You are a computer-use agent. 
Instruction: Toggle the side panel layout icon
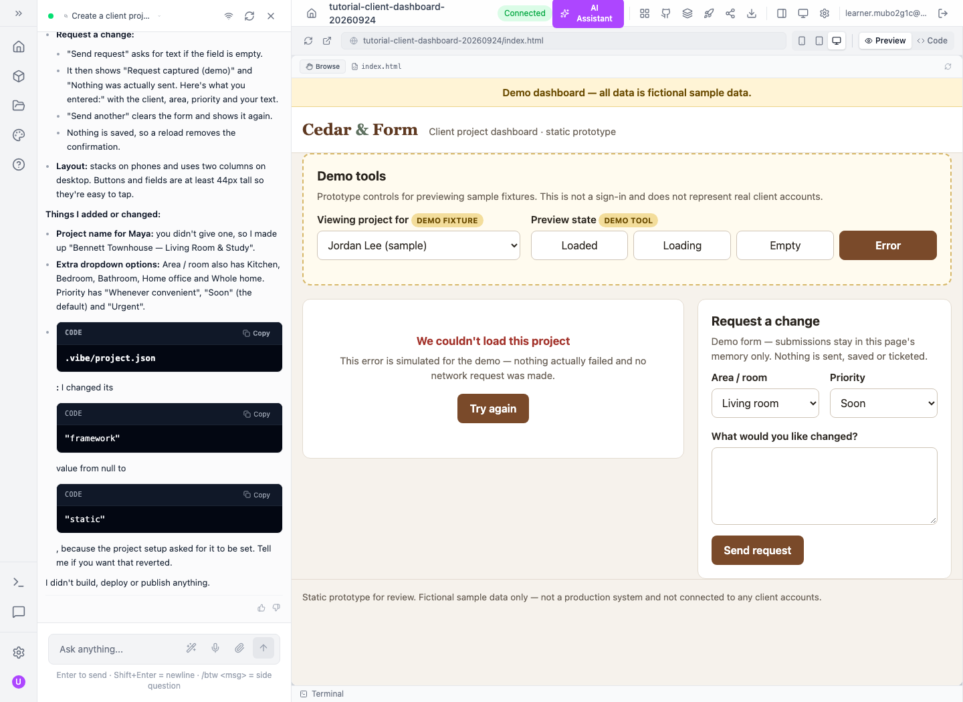(782, 13)
